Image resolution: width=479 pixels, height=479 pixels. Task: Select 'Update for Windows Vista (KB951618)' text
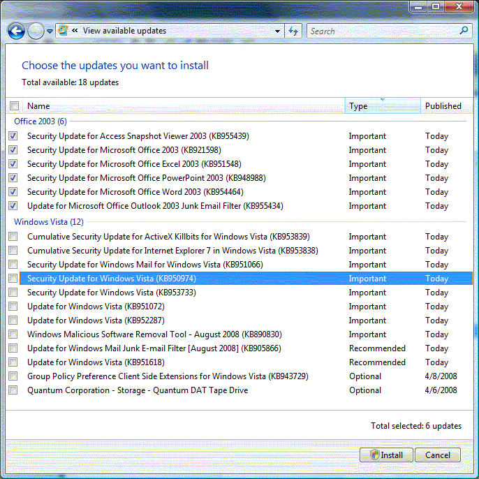(96, 362)
